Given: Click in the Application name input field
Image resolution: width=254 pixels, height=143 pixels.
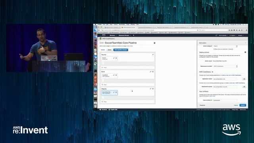Looking at the screenshot, I should 225,79.
